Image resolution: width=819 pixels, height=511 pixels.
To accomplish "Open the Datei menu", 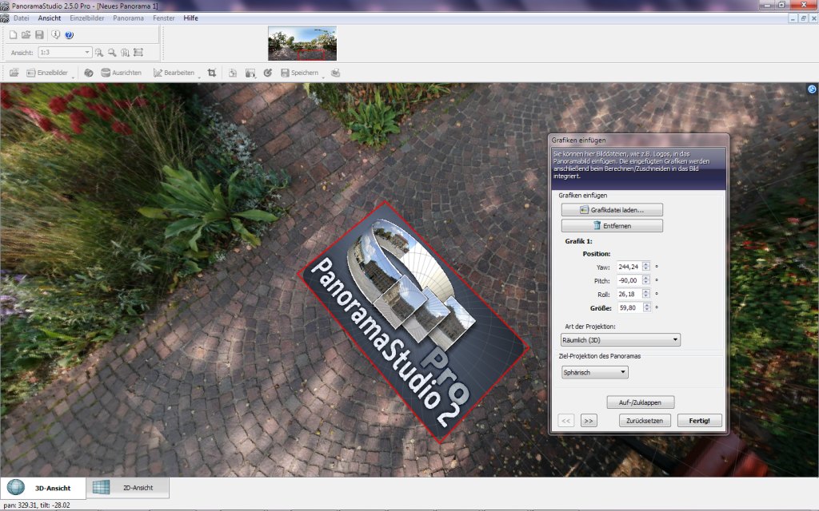I will click(22, 18).
